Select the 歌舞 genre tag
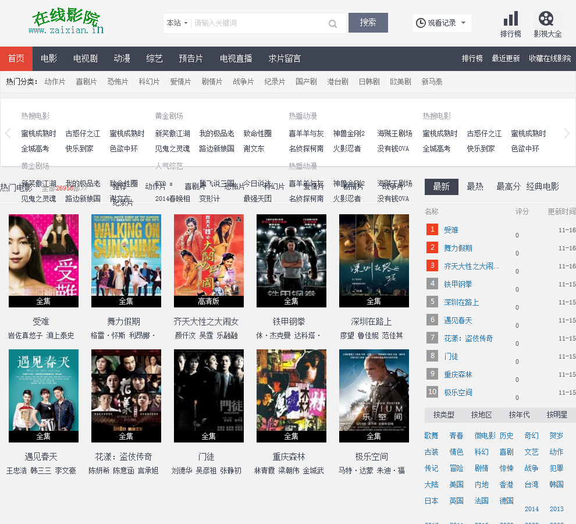 pyautogui.click(x=431, y=436)
